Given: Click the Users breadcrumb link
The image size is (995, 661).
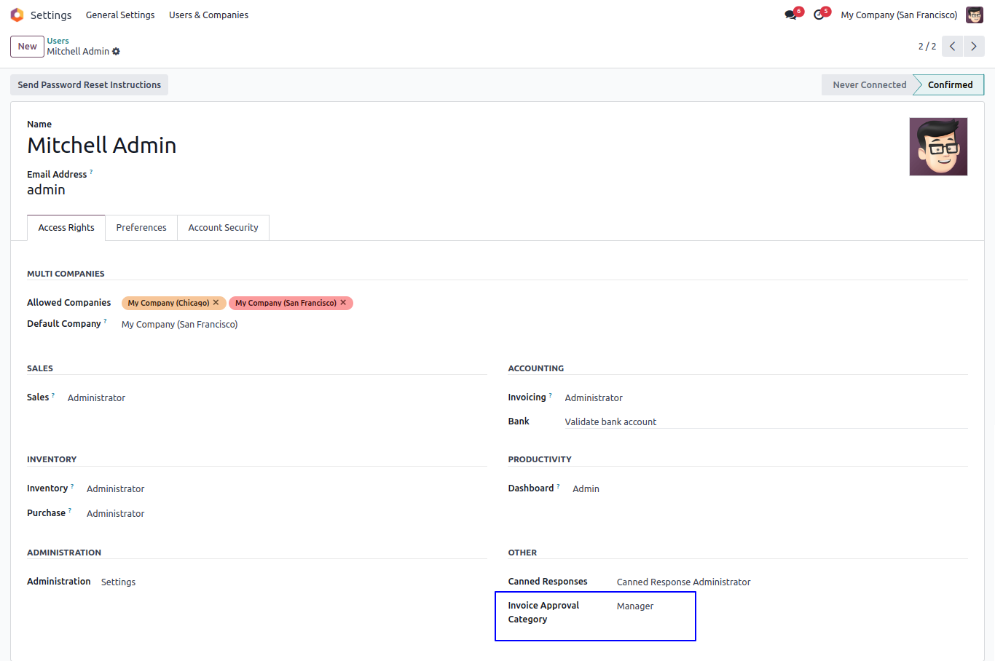Looking at the screenshot, I should tap(58, 41).
